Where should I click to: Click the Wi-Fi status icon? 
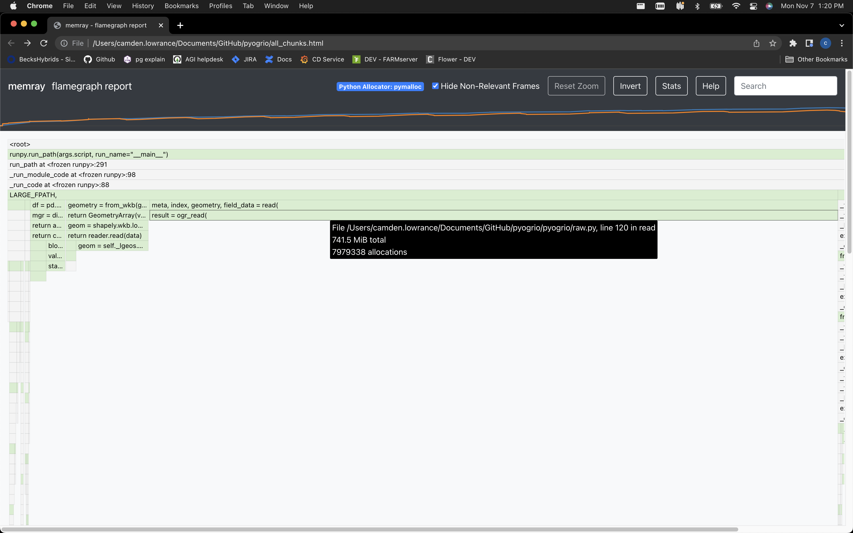click(736, 6)
